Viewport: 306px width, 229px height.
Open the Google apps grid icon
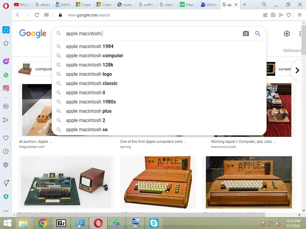pyautogui.click(x=300, y=34)
